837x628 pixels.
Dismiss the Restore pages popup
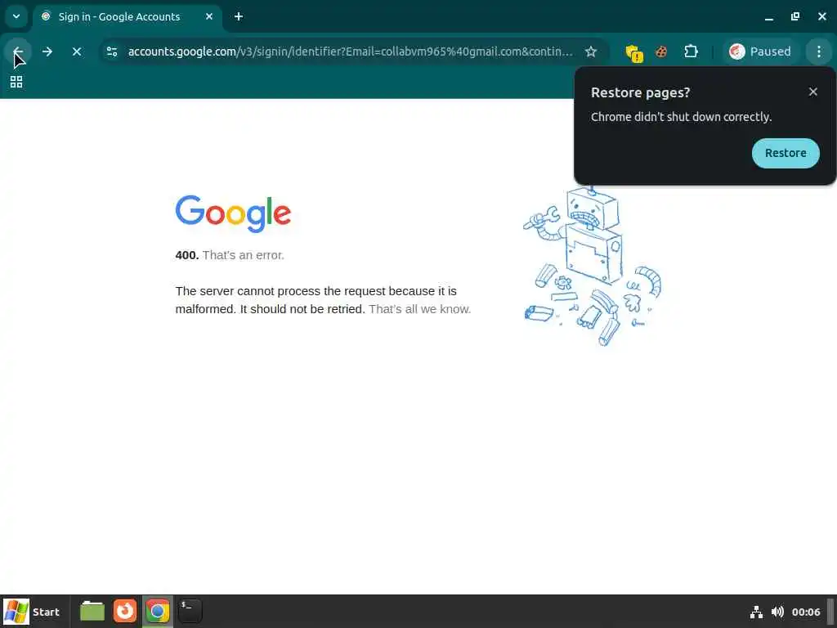pyautogui.click(x=813, y=92)
